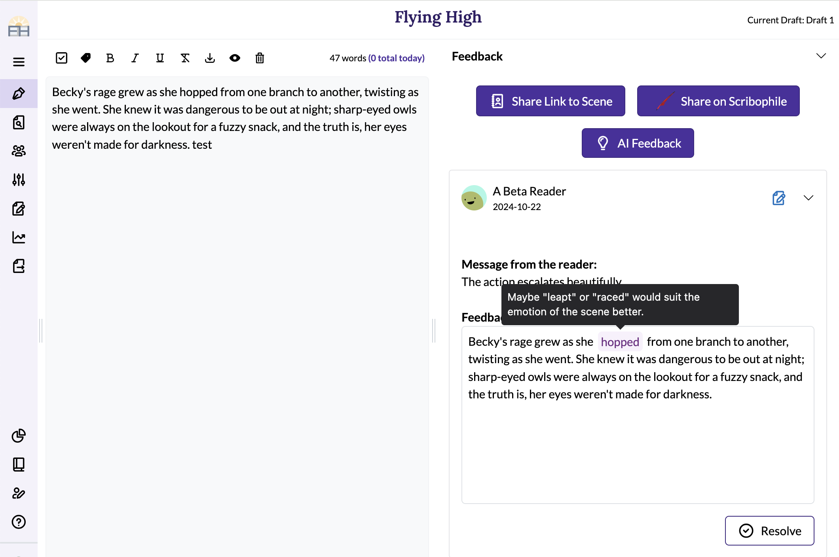Click the strikethrough formatting icon
This screenshot has width=839, height=557.
tap(185, 58)
